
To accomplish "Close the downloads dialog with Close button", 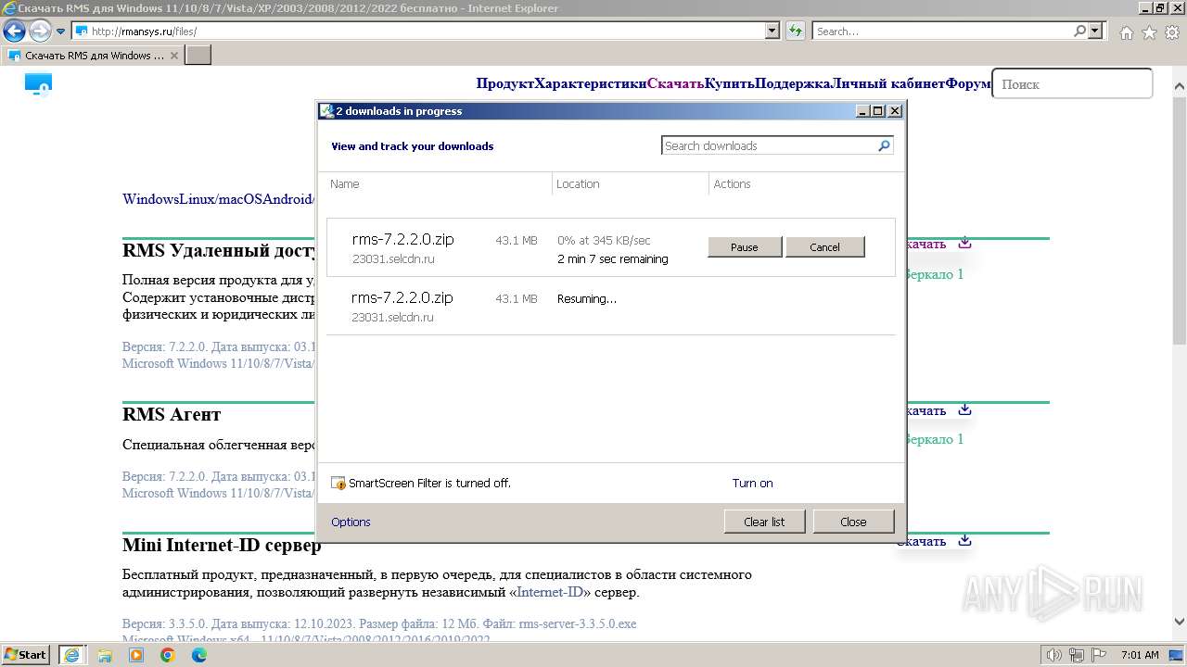I will (x=853, y=522).
